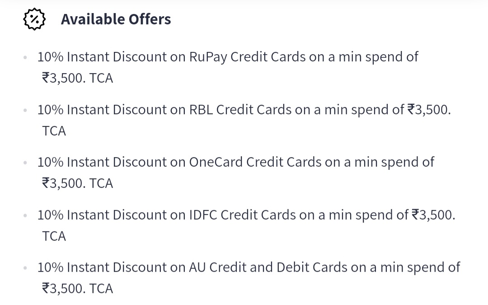
Task: Open TCA link for IDFC offer
Action: pyautogui.click(x=54, y=236)
